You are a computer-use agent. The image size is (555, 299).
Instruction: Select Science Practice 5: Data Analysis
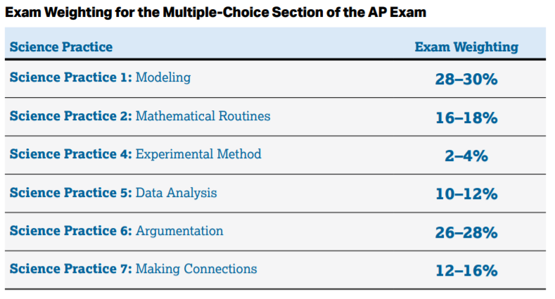coord(113,193)
